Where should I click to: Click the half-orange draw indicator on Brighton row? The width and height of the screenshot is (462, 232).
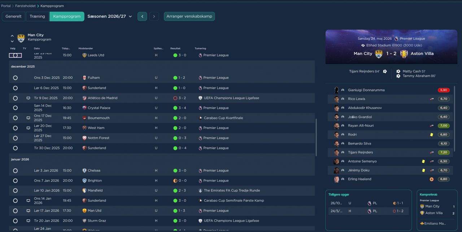(x=175, y=181)
